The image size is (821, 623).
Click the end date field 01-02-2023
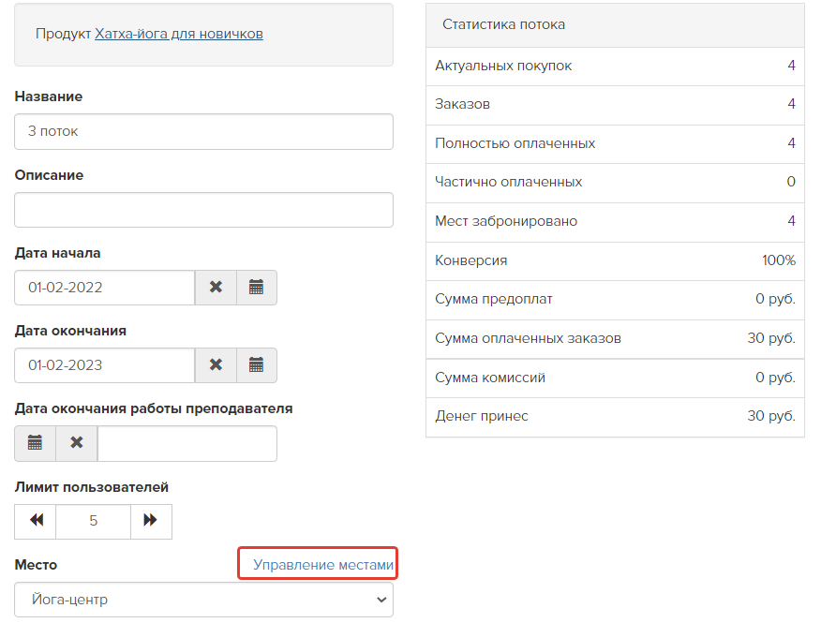(x=105, y=365)
